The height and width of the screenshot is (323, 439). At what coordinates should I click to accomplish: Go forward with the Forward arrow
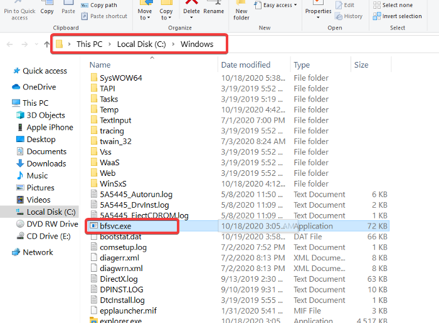(24, 44)
